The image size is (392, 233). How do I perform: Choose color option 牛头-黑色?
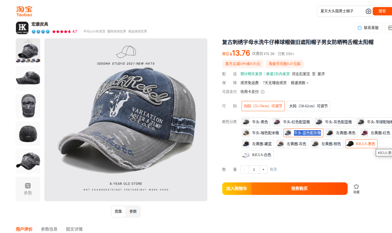pos(256,122)
